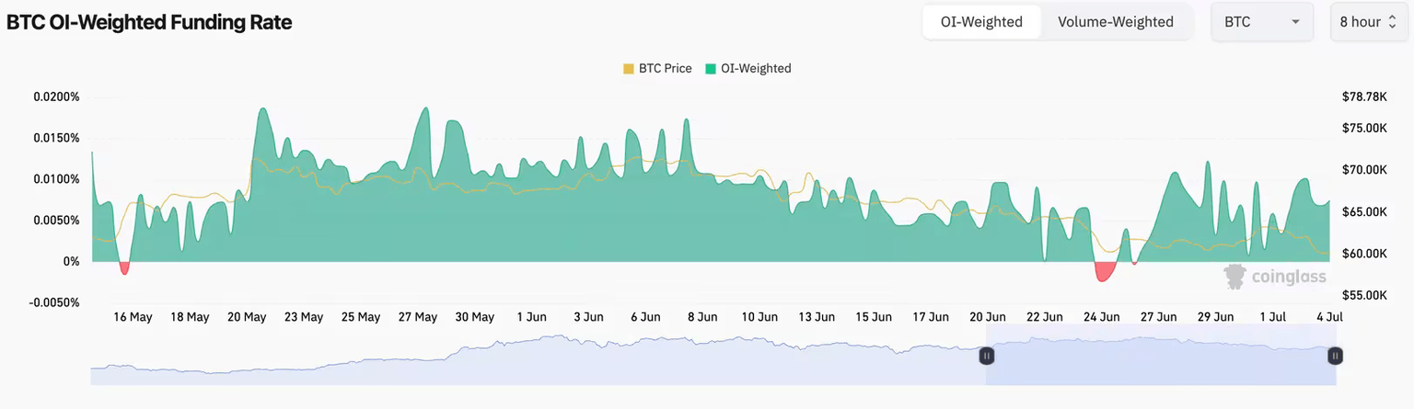Screen dimensions: 1414x409
Task: Switch to the OI-Weighted tab
Action: 981,22
